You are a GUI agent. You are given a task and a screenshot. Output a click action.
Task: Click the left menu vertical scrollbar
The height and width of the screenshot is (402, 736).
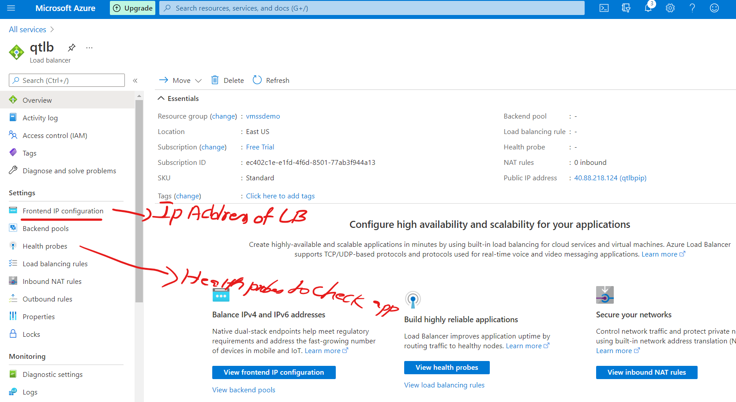tap(139, 201)
